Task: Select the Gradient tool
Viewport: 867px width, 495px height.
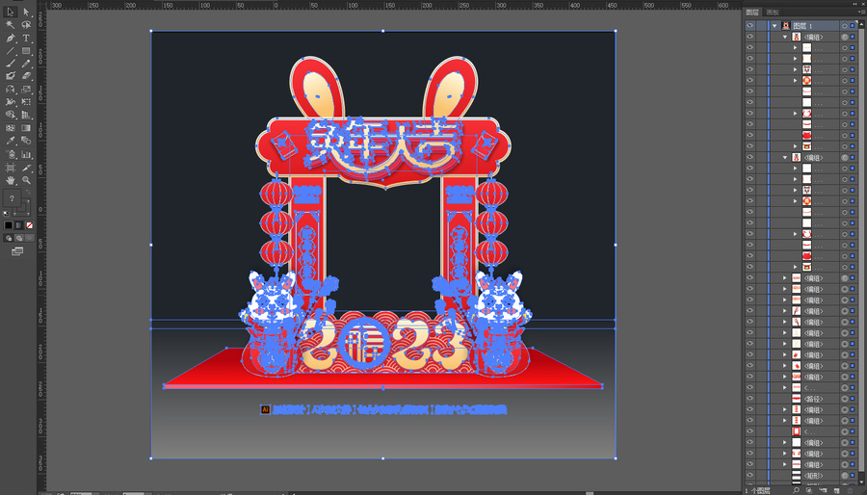Action: pyautogui.click(x=26, y=128)
